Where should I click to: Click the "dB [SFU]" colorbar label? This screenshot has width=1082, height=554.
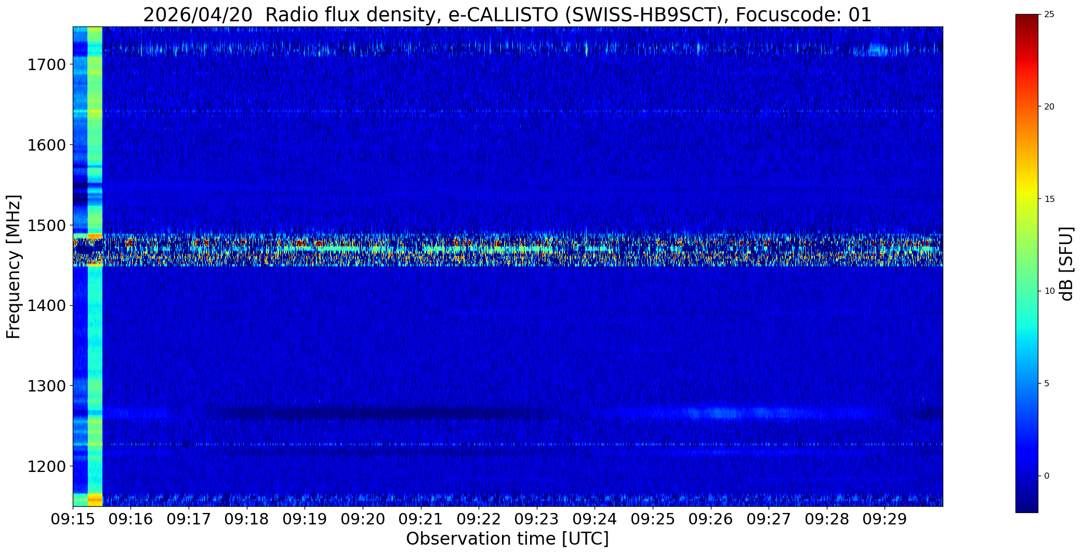coord(1066,264)
